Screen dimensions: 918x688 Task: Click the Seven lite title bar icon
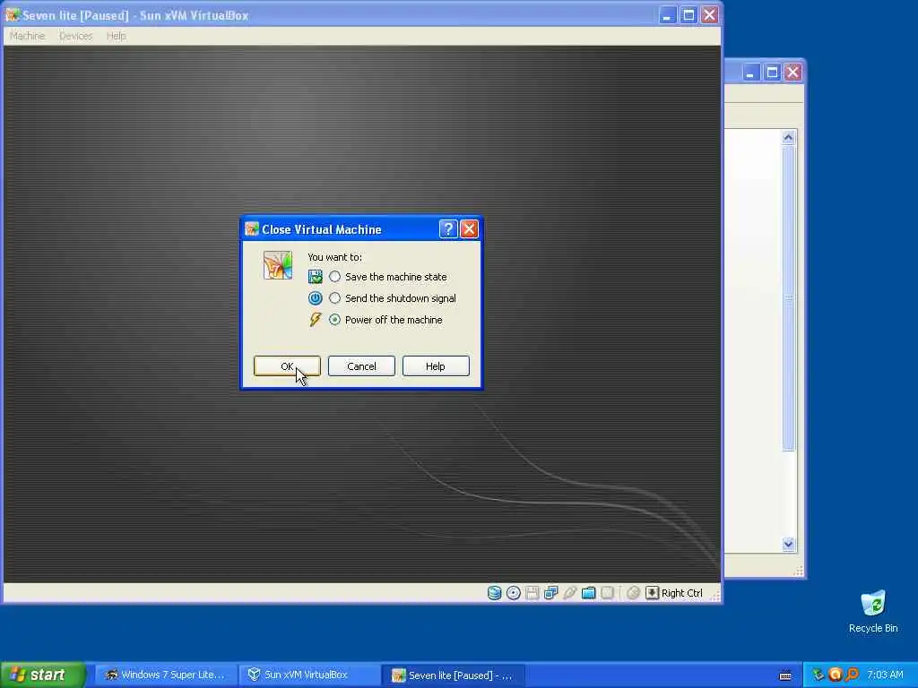point(13,15)
